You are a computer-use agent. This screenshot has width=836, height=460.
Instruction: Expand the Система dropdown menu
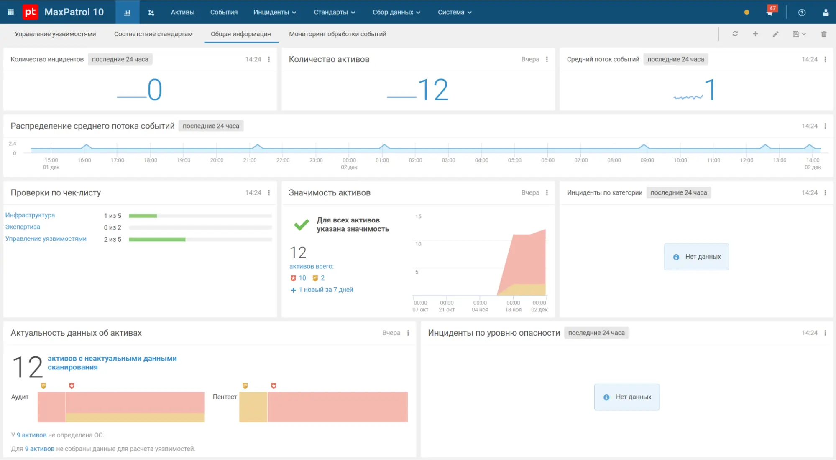point(455,13)
